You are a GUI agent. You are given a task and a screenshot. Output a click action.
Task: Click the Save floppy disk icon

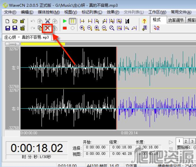point(8,28)
